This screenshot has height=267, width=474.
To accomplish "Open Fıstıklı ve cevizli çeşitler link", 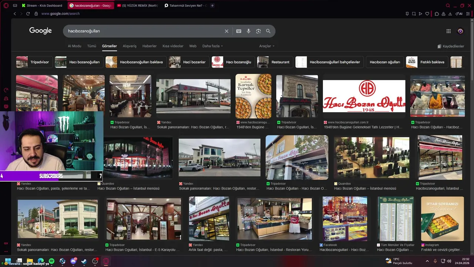I will [x=442, y=250].
